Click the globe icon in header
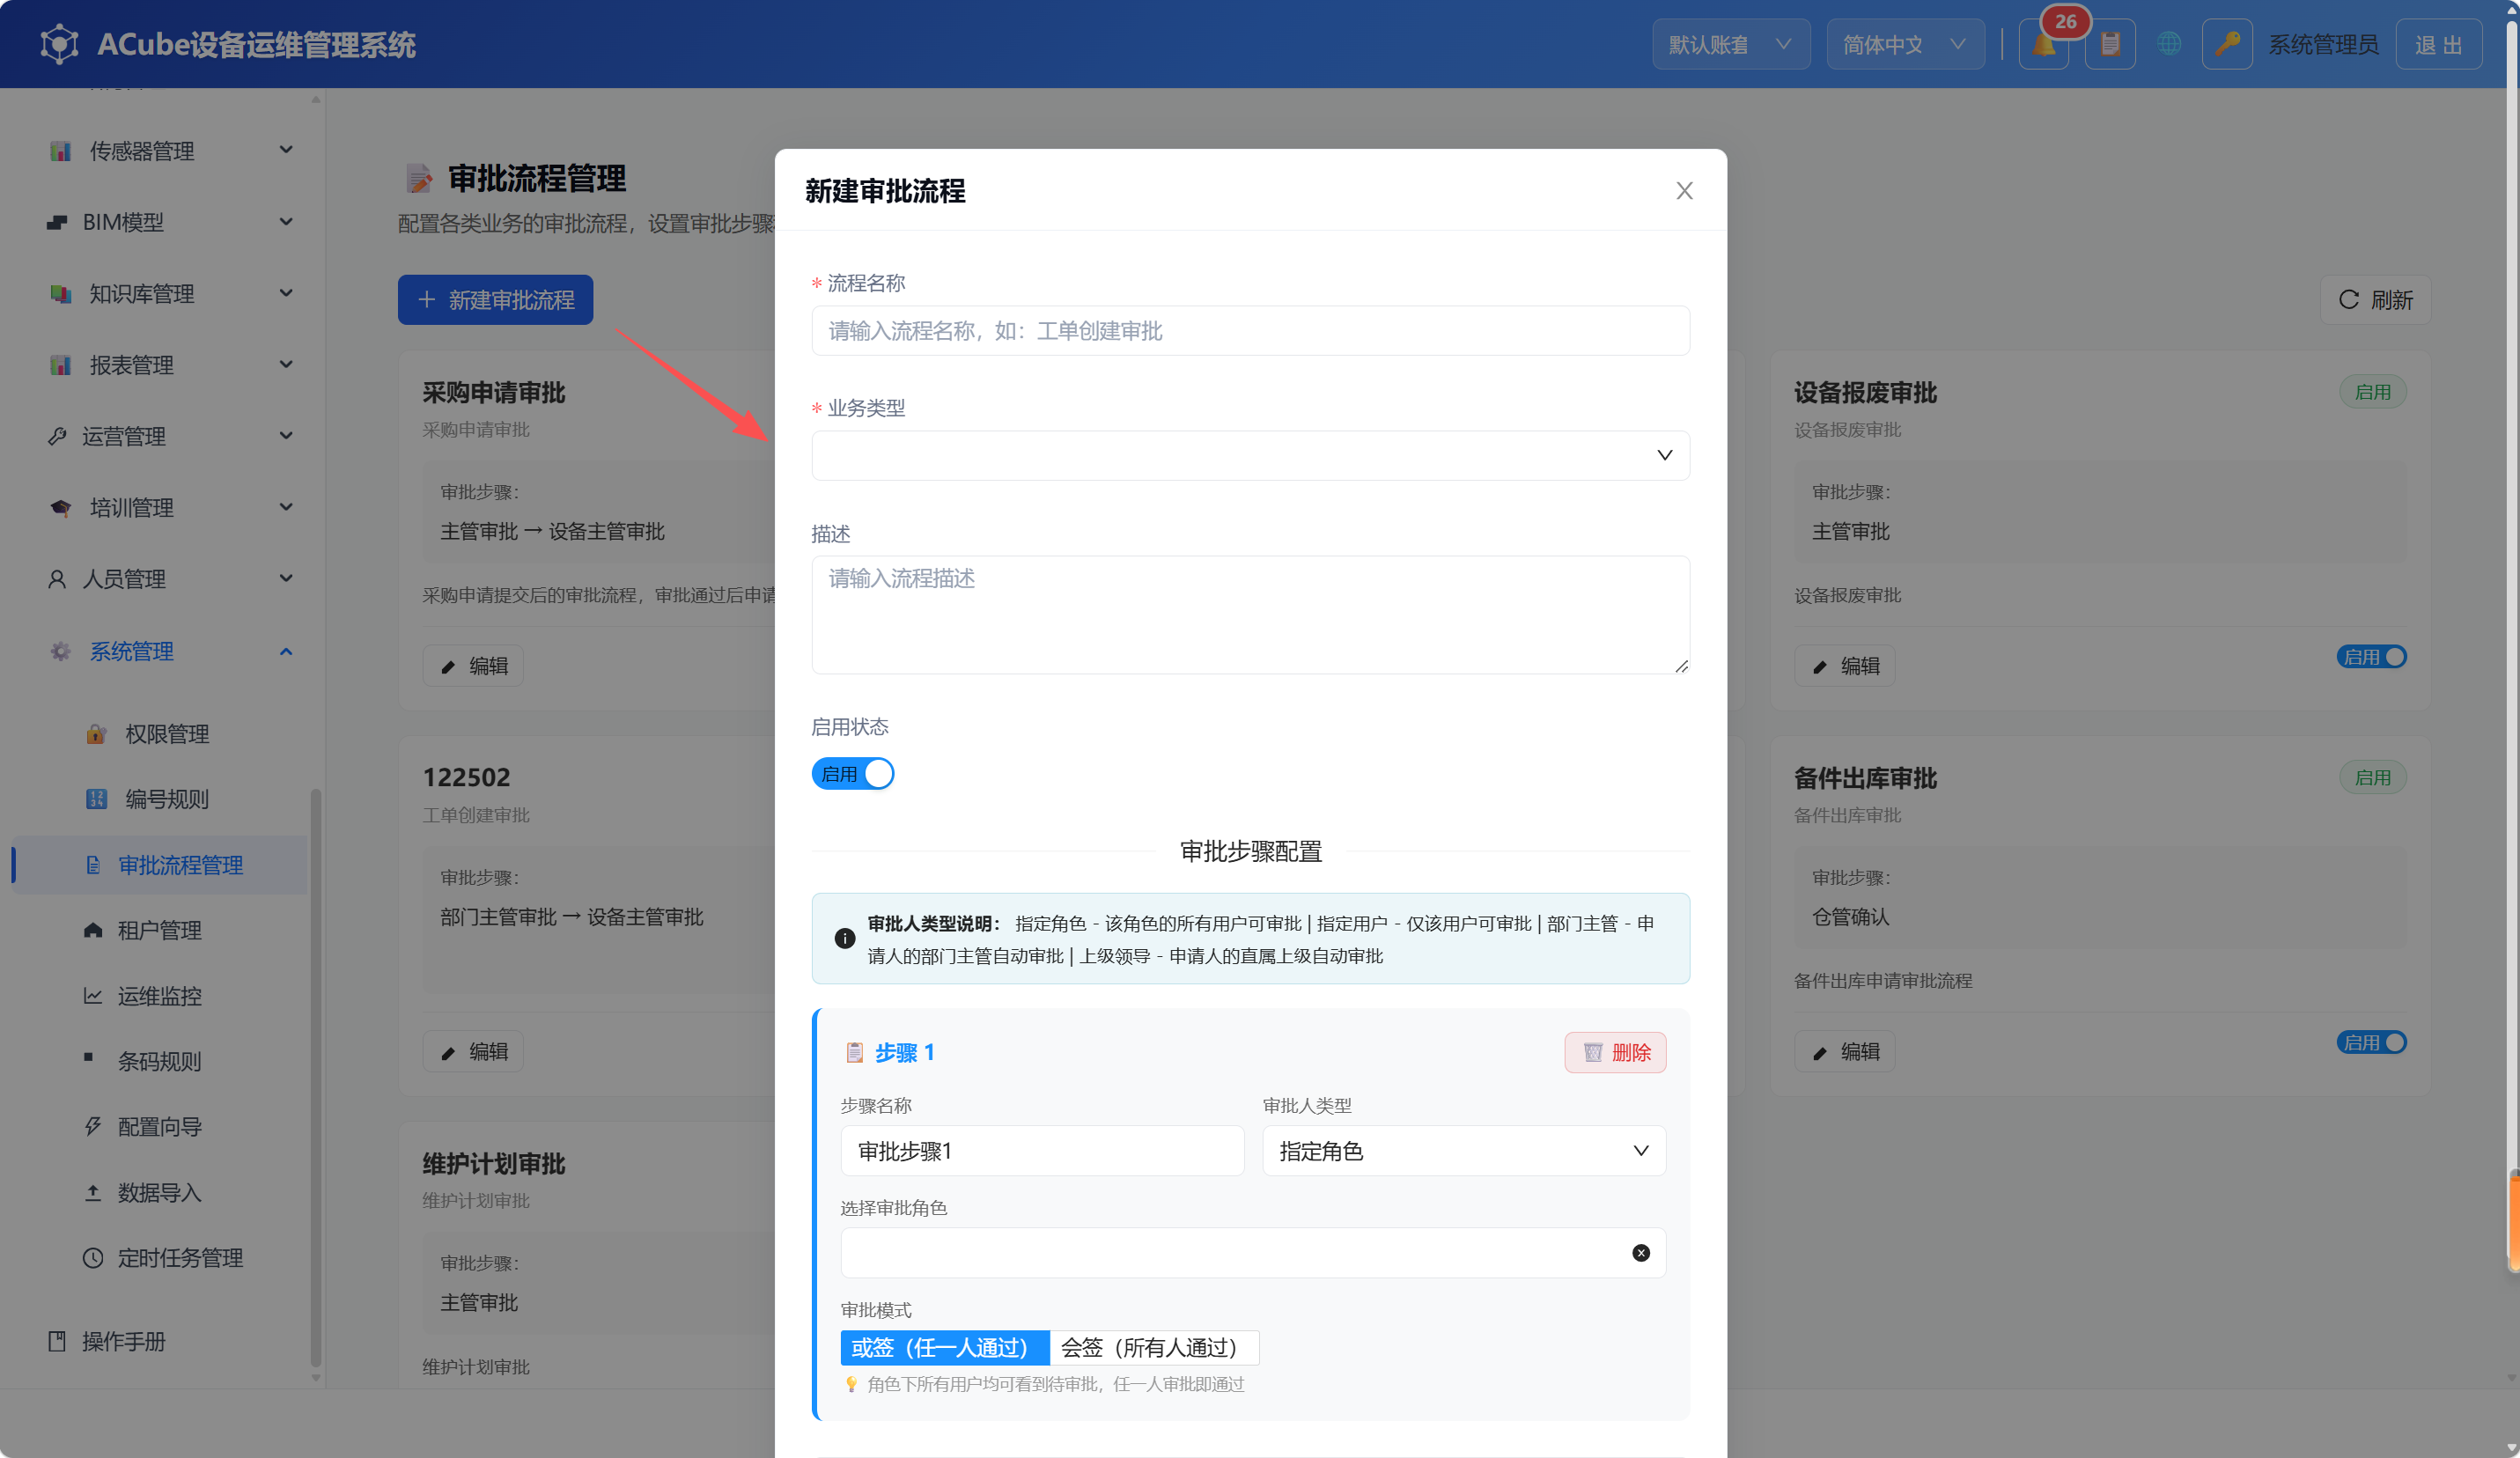2520x1458 pixels. pos(2168,45)
